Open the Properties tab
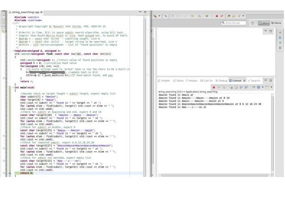Image resolution: width=285 pixels, height=201 pixels. click(x=191, y=81)
